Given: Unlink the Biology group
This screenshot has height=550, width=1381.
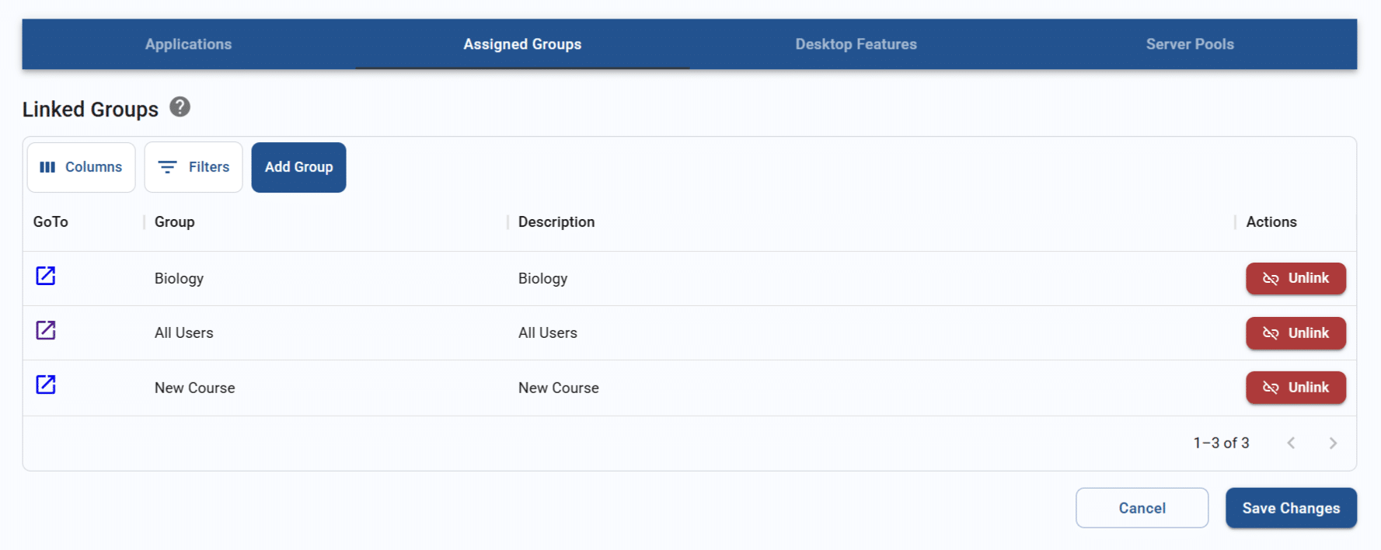Looking at the screenshot, I should coord(1295,278).
